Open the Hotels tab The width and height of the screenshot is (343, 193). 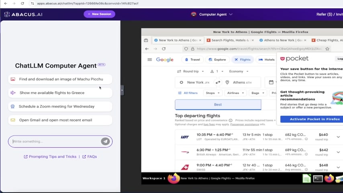[x=266, y=60]
